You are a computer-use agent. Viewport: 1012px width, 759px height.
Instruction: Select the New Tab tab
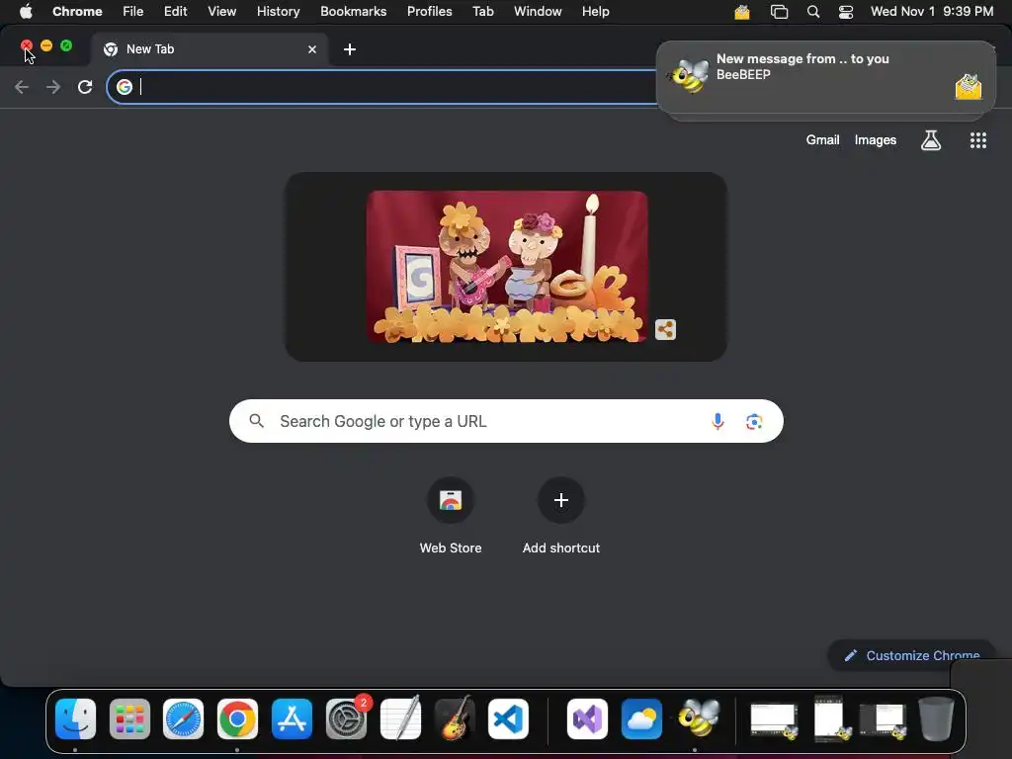[x=210, y=49]
